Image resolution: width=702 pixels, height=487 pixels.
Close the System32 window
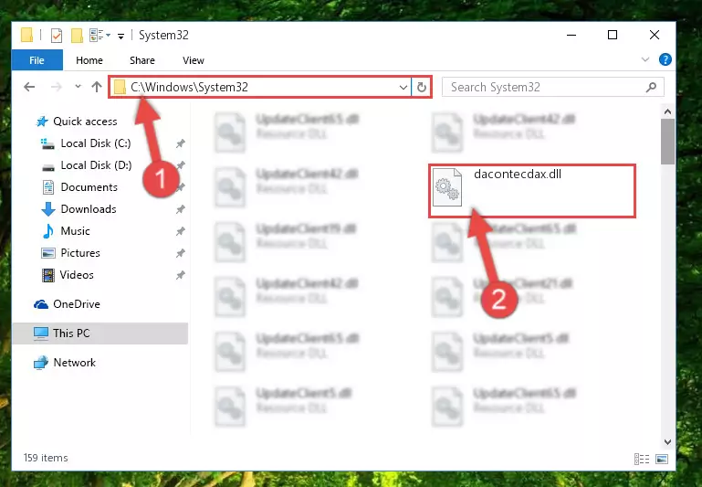pyautogui.click(x=655, y=35)
